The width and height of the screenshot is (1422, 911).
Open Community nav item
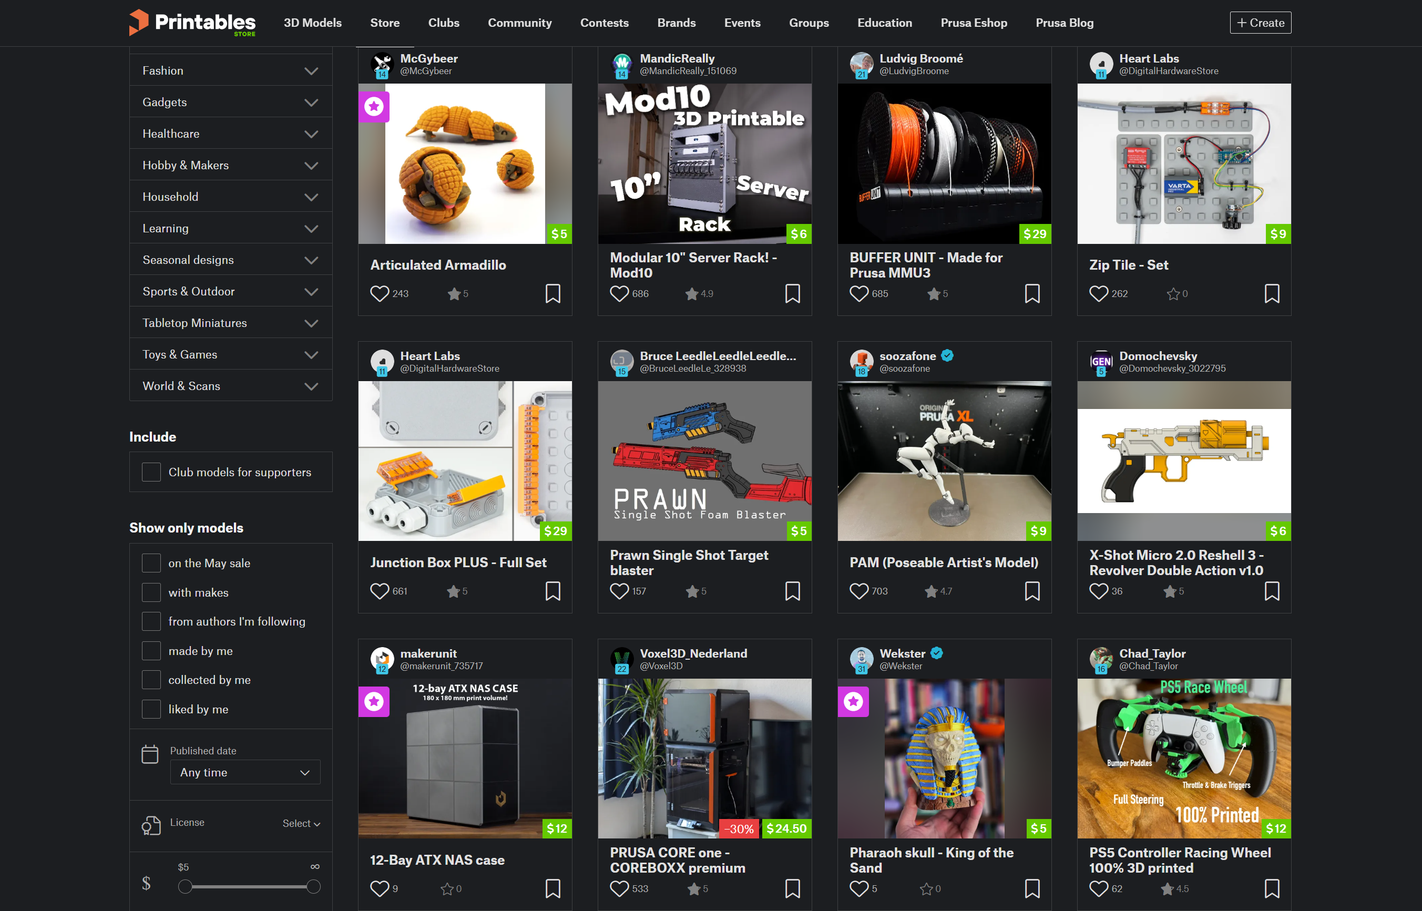(x=519, y=23)
